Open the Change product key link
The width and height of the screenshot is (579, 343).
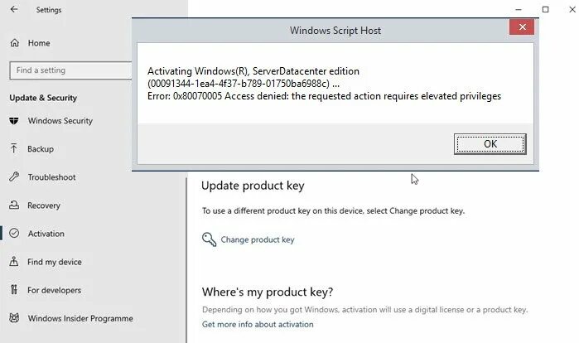click(257, 240)
